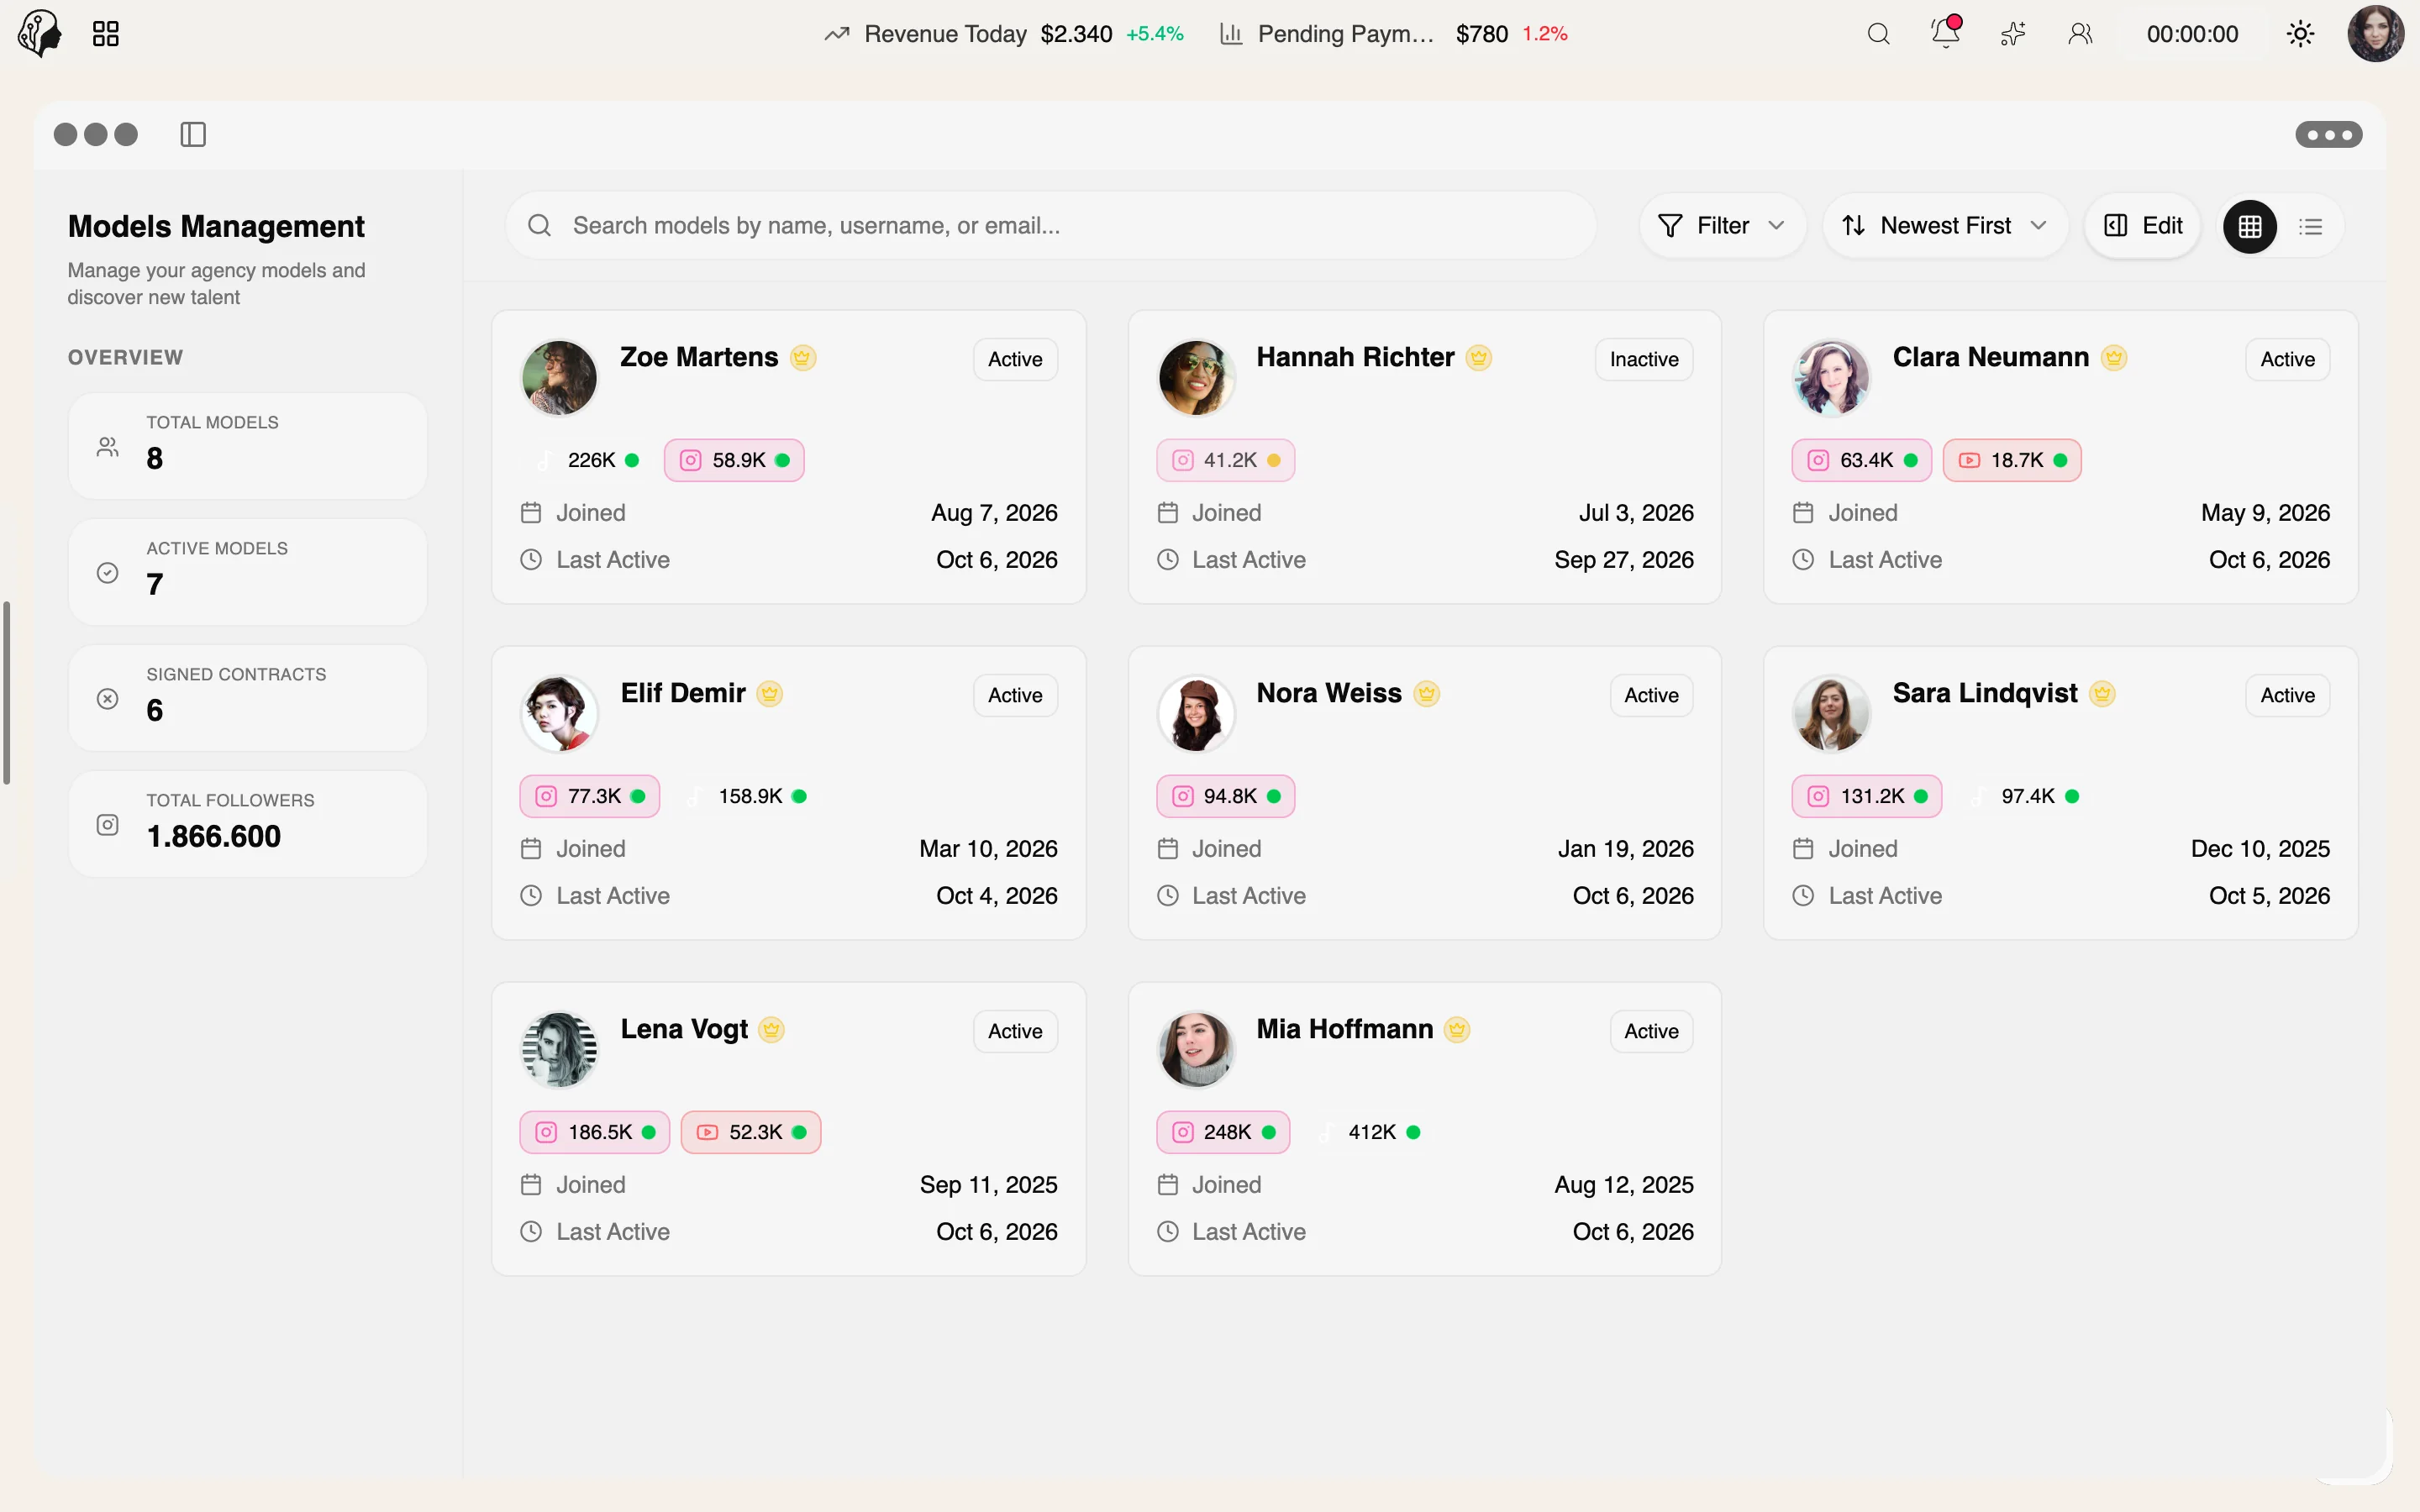The image size is (2420, 1512).
Task: Open Lena Vogt avatar photo
Action: pos(559,1050)
